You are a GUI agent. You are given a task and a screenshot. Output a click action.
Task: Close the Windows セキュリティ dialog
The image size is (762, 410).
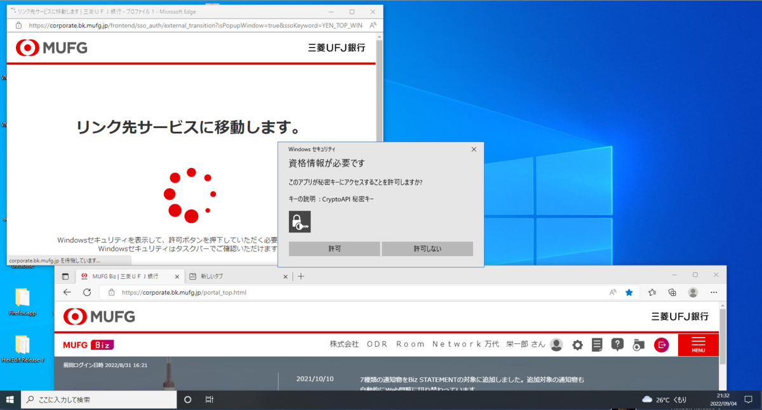click(474, 149)
